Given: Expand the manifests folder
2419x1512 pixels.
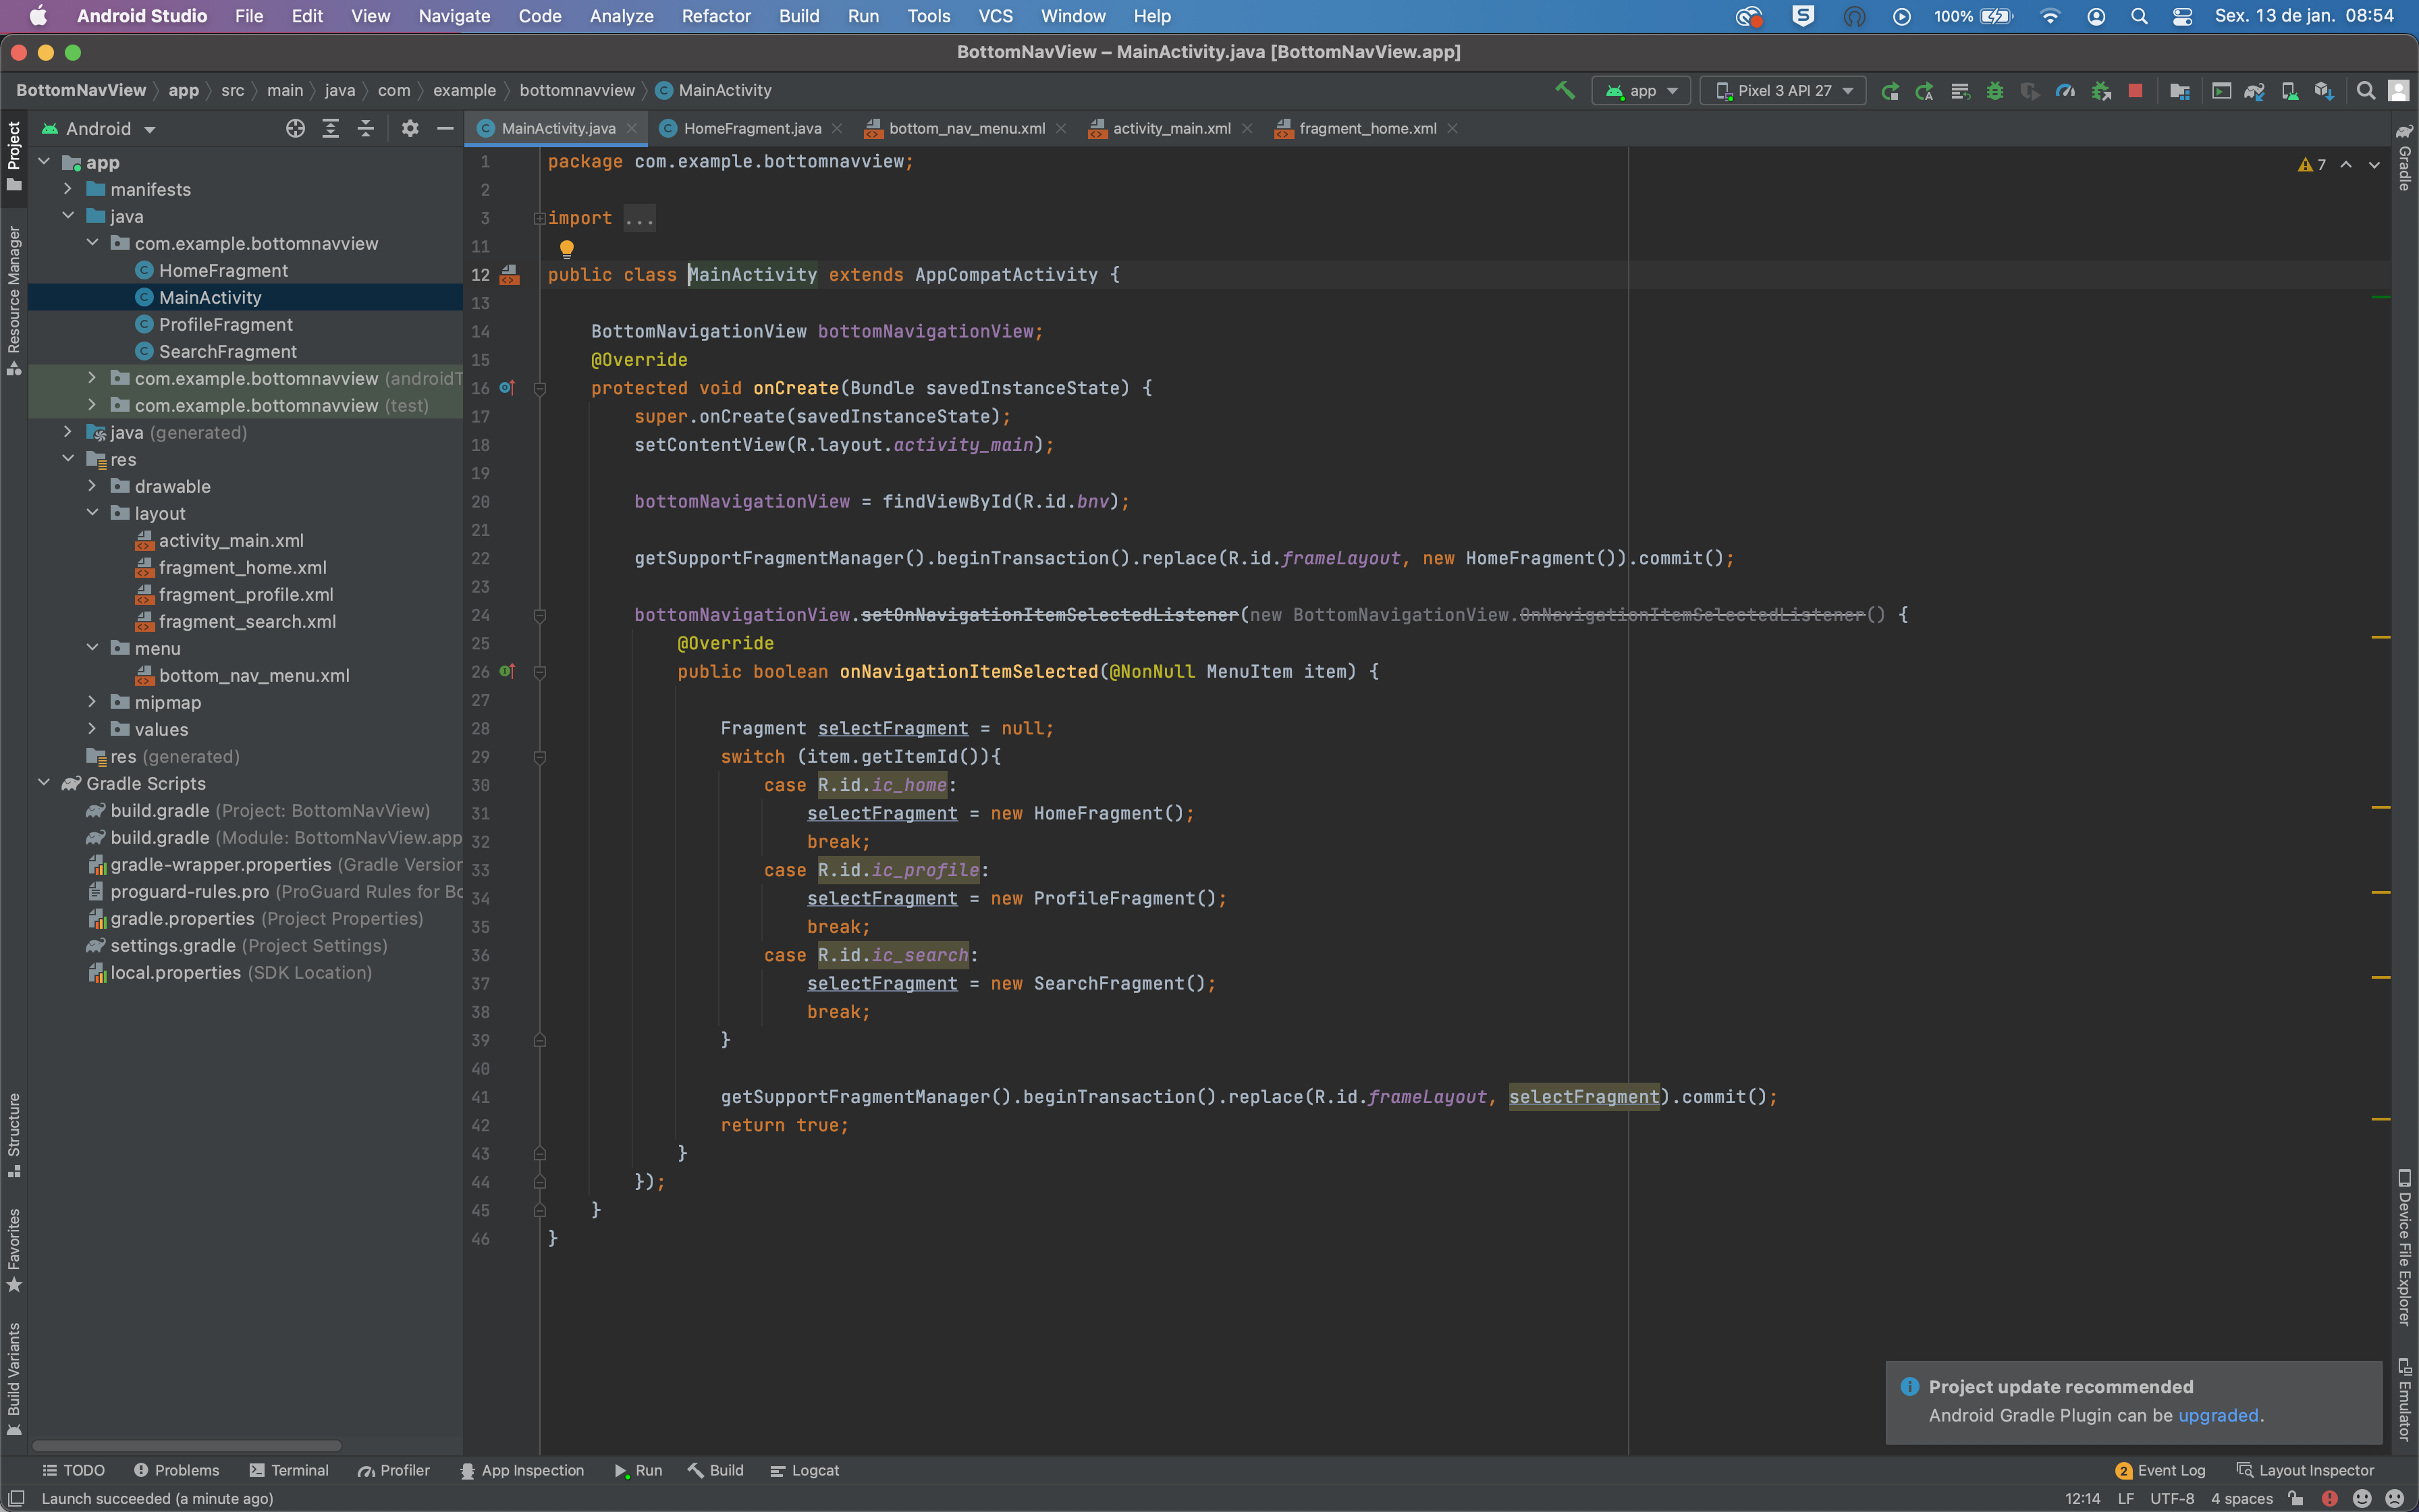Looking at the screenshot, I should click(x=68, y=189).
